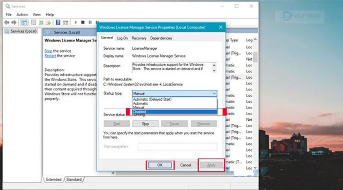Switch to the General tab
Screen dimensions: 343x190
[107, 38]
